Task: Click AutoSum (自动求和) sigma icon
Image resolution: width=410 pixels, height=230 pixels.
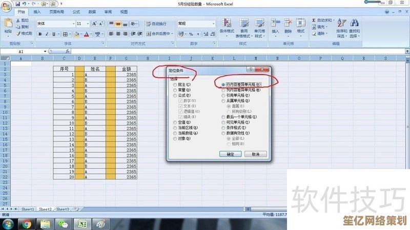Action: point(314,20)
